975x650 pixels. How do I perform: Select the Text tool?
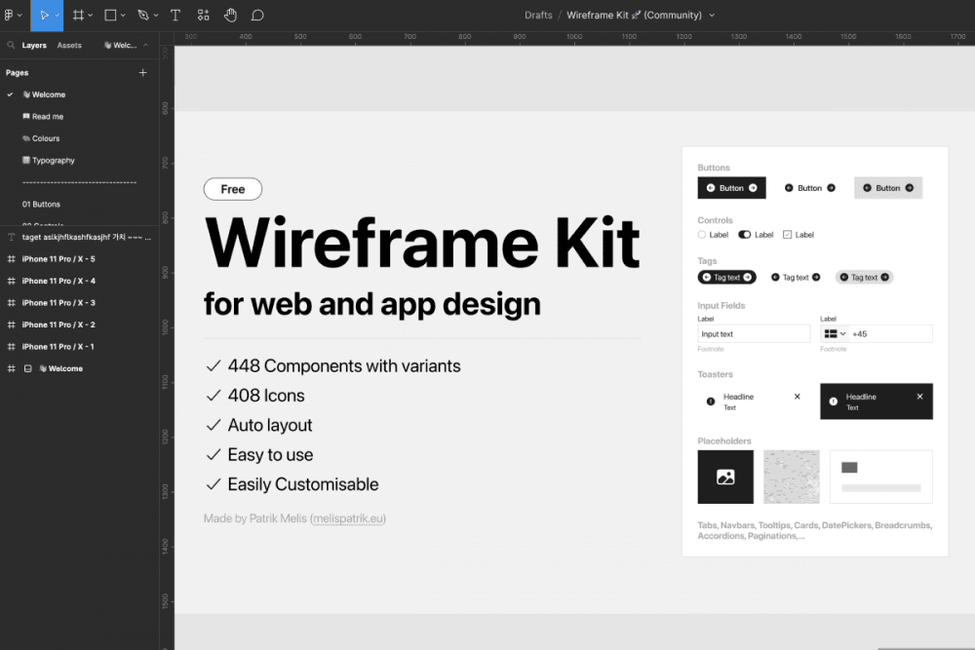[x=175, y=16]
